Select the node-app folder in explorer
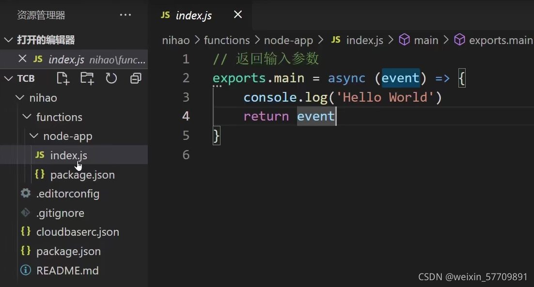 [x=74, y=136]
